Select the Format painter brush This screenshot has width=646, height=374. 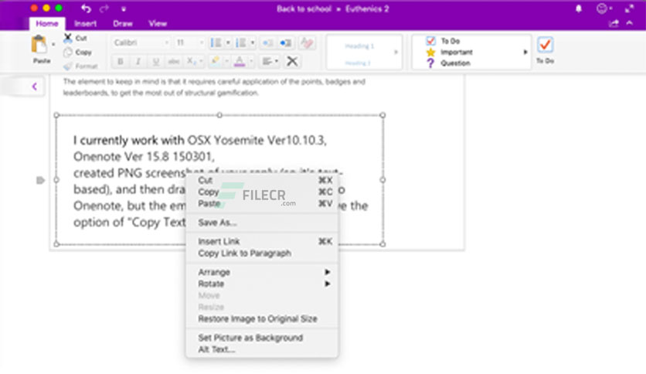(80, 66)
